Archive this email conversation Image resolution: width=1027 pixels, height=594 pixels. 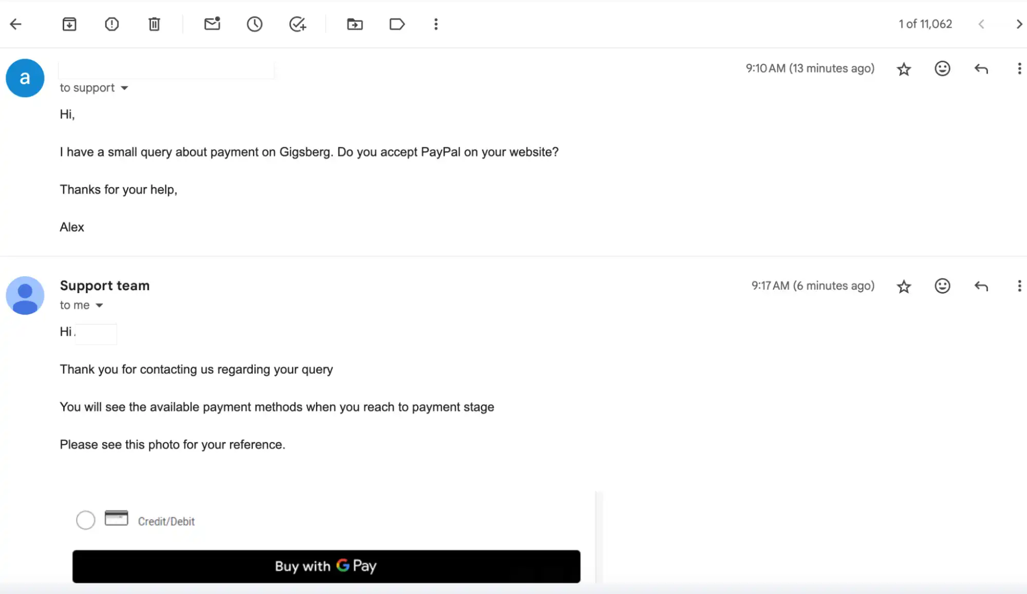[x=69, y=24]
